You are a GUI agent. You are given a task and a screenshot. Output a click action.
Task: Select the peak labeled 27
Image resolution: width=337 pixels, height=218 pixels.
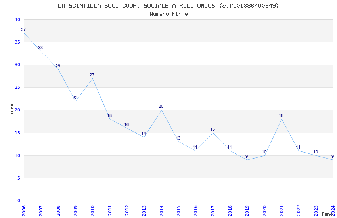point(92,75)
